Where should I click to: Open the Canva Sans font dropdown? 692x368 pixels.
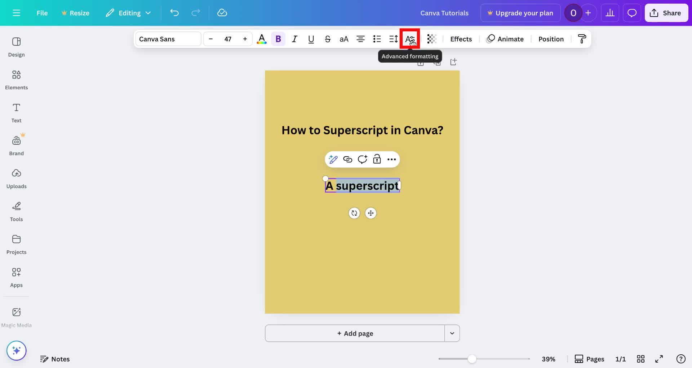pos(168,39)
